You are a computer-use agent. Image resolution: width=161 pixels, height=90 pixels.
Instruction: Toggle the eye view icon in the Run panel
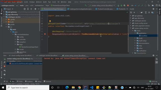point(5,70)
